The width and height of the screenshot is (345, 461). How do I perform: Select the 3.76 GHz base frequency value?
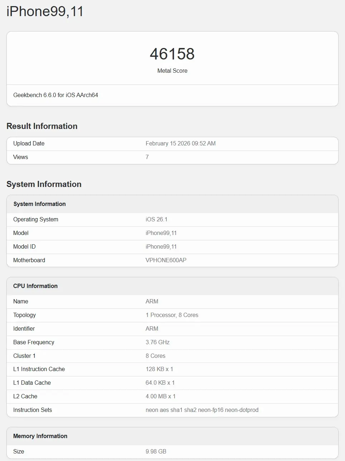click(x=157, y=342)
